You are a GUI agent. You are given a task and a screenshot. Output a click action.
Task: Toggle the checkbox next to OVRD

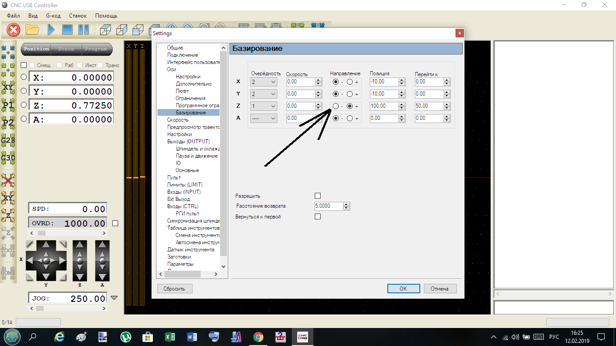click(115, 223)
